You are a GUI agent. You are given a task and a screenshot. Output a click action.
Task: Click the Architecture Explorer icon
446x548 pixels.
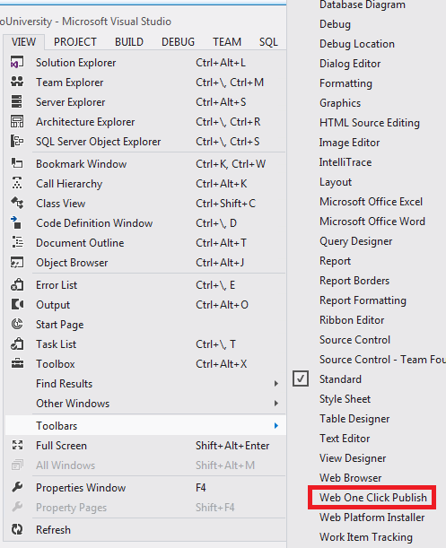[x=17, y=121]
